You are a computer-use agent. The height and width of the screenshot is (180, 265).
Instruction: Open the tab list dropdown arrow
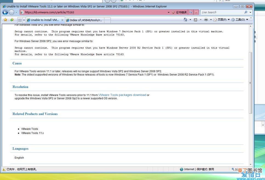[x=24, y=20]
